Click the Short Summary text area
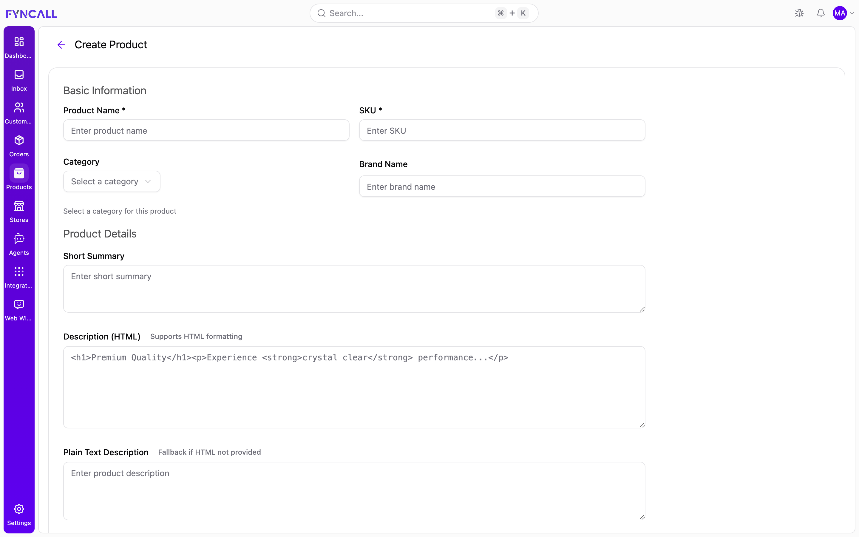The height and width of the screenshot is (537, 859). click(x=354, y=289)
